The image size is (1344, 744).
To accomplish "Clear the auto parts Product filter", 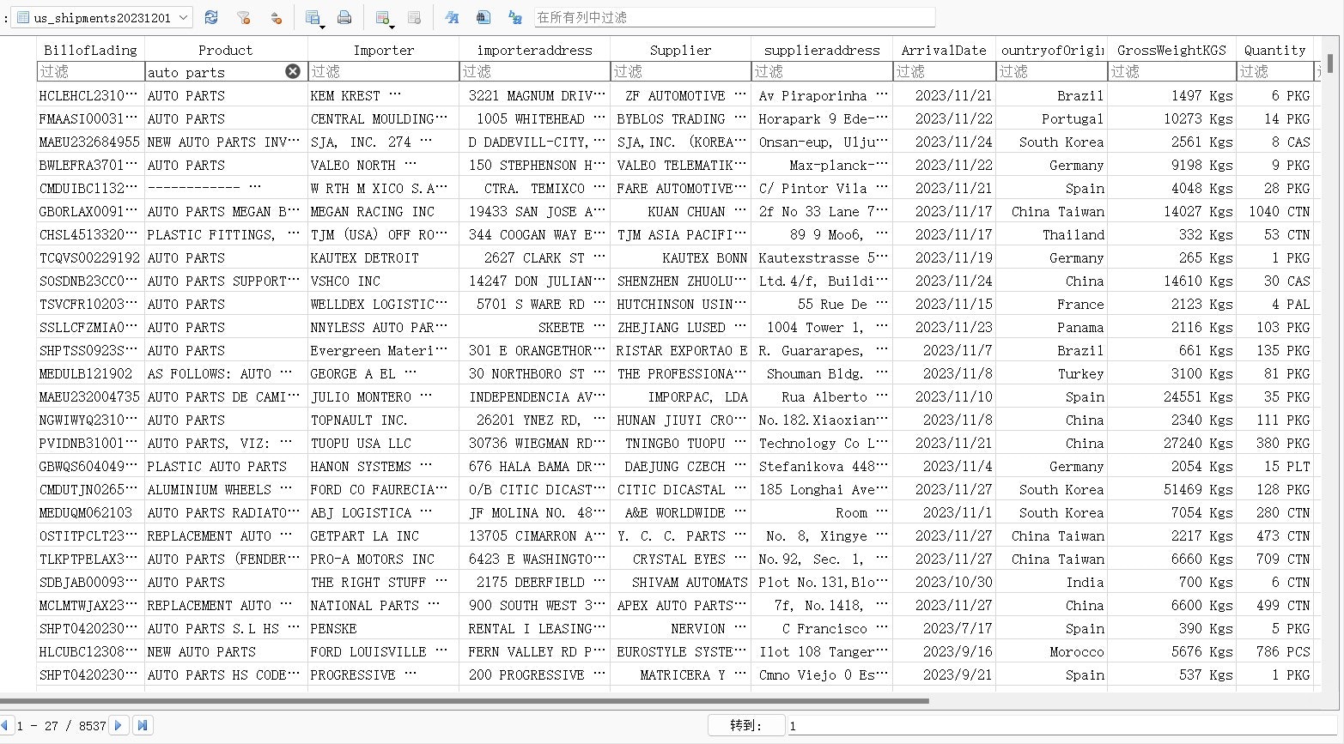I will (x=293, y=71).
